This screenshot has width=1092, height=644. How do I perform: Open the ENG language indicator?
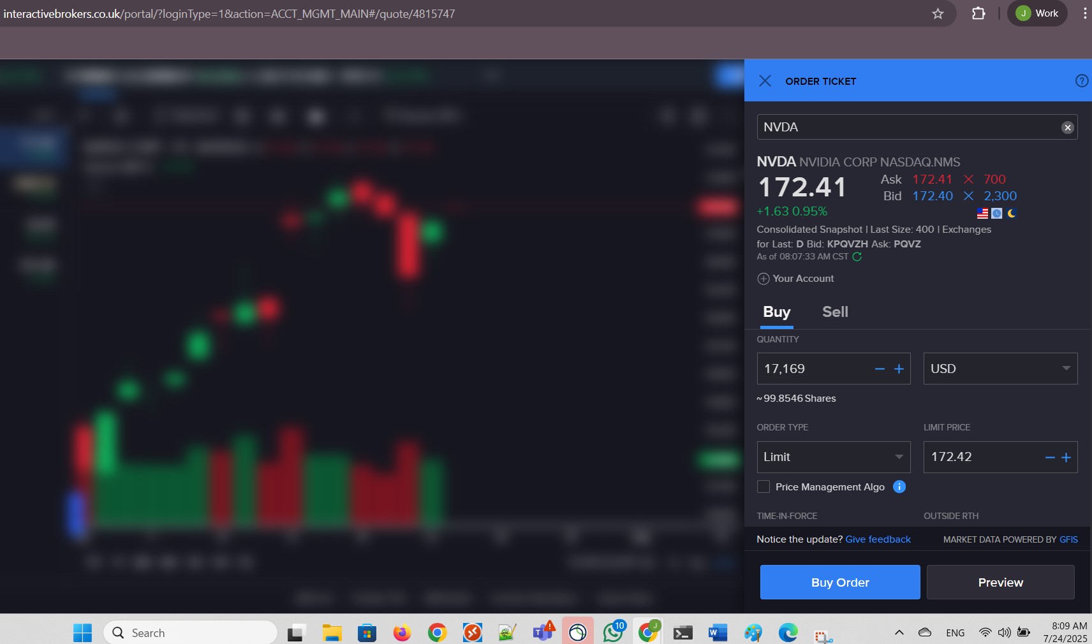click(x=955, y=633)
